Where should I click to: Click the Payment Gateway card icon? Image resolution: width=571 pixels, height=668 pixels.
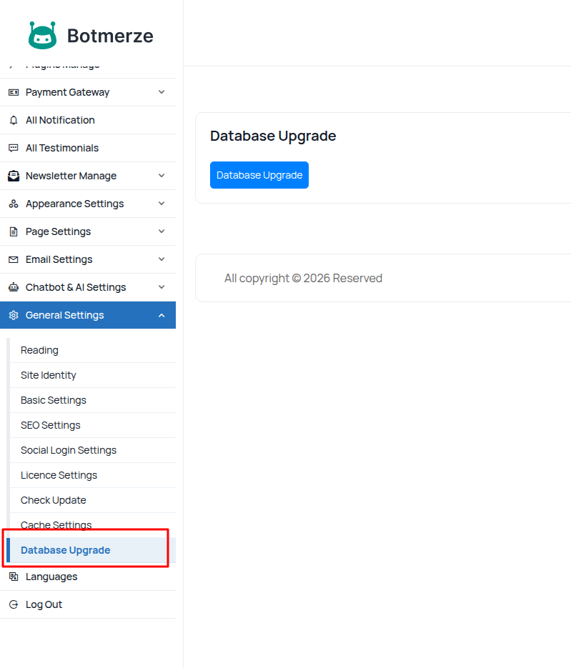pos(14,92)
